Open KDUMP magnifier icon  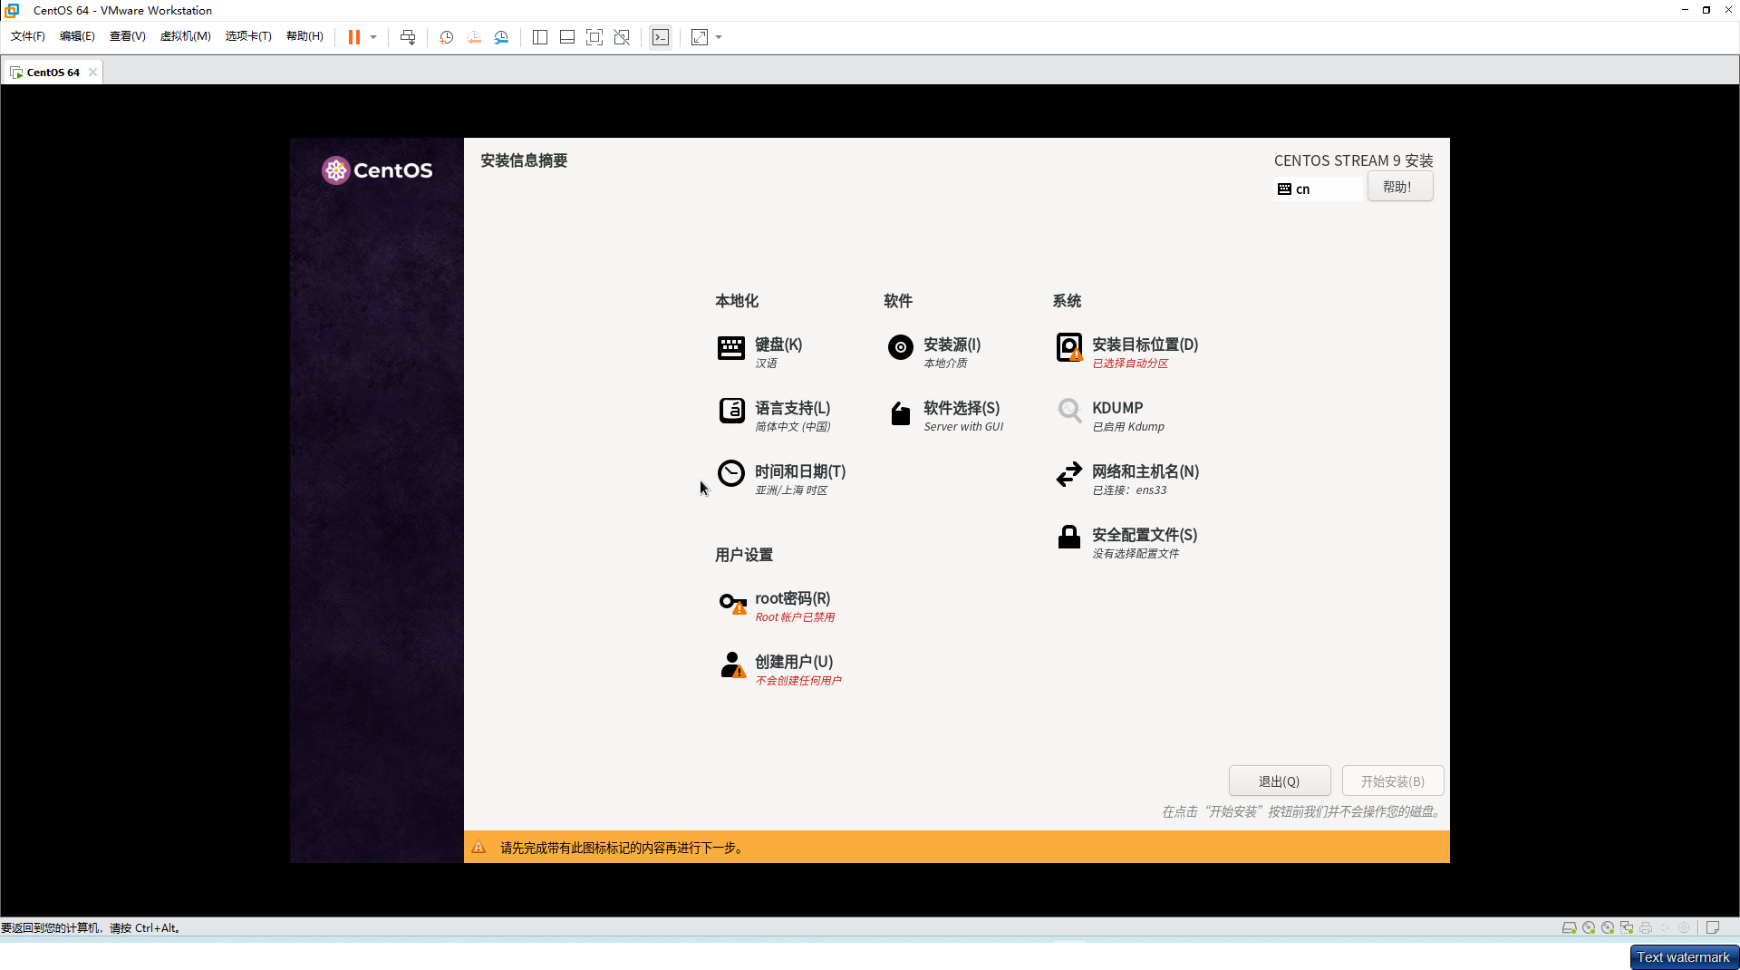[x=1069, y=411]
